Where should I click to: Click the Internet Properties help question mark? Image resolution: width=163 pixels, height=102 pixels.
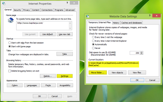(67, 3)
